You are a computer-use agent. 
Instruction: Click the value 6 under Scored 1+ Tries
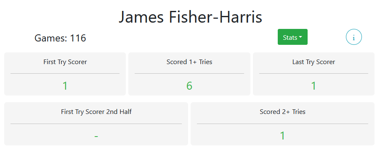click(x=189, y=86)
